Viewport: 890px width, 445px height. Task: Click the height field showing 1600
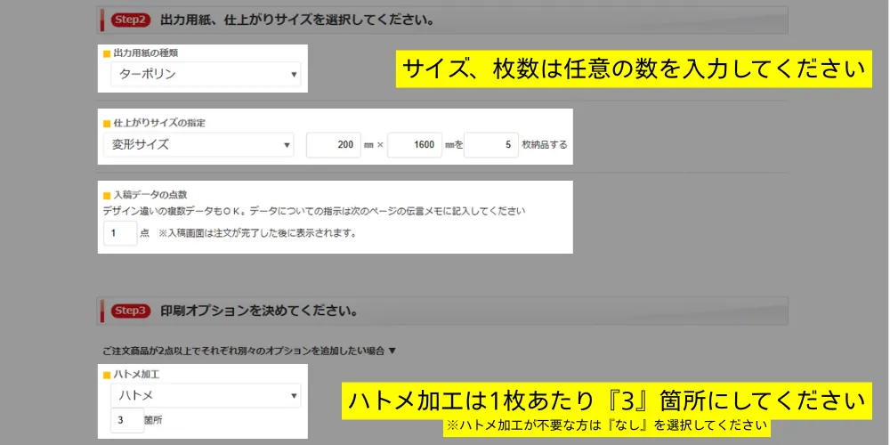pyautogui.click(x=415, y=144)
